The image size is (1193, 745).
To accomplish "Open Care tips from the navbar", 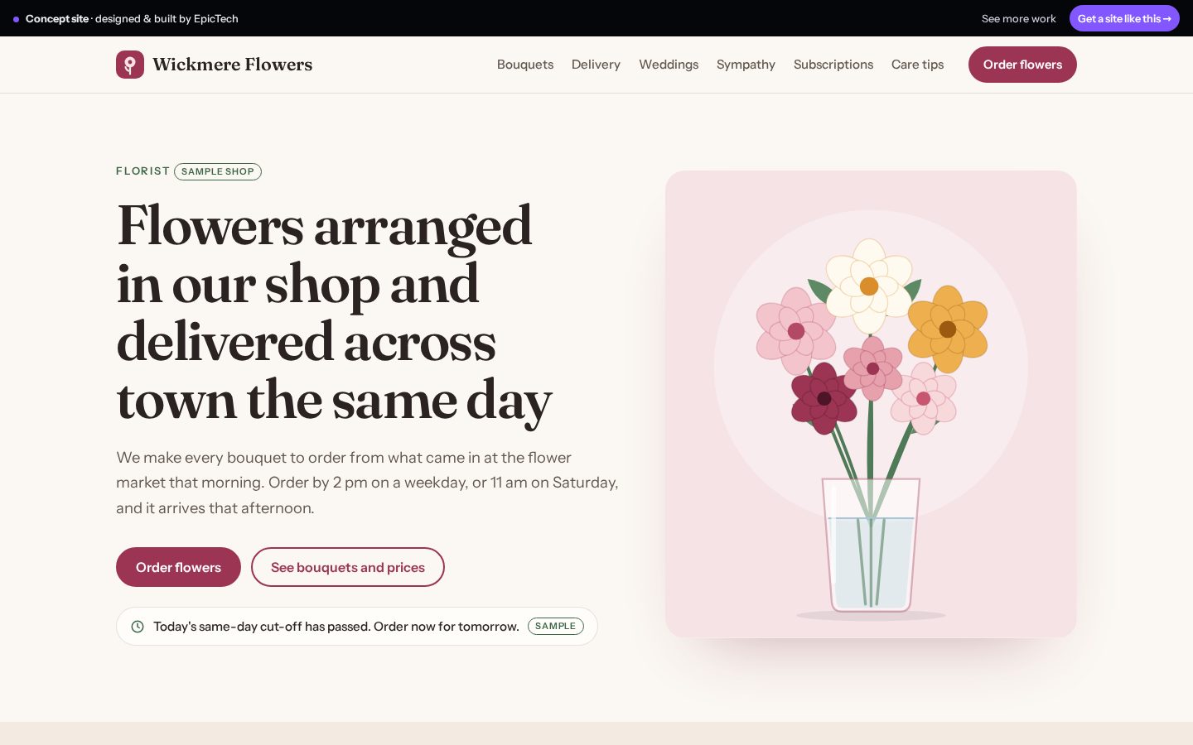I will (917, 65).
